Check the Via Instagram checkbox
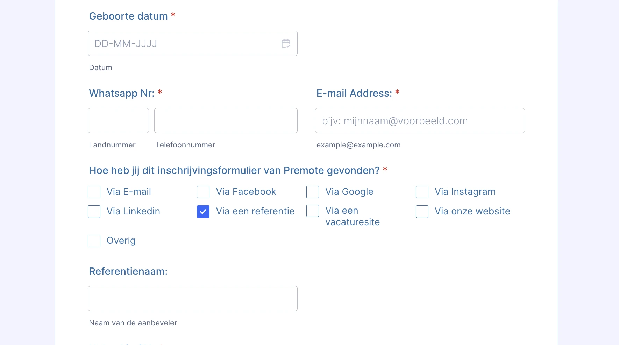The width and height of the screenshot is (619, 345). click(x=422, y=192)
